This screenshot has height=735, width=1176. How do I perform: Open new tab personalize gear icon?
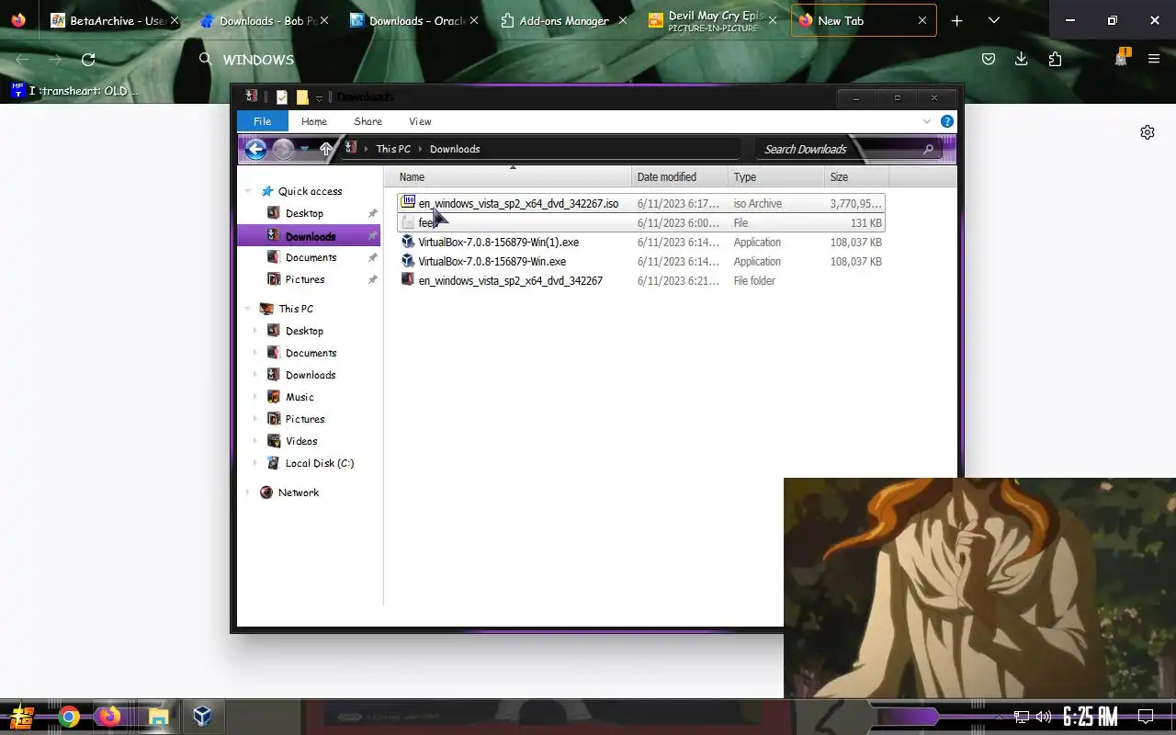1148,132
